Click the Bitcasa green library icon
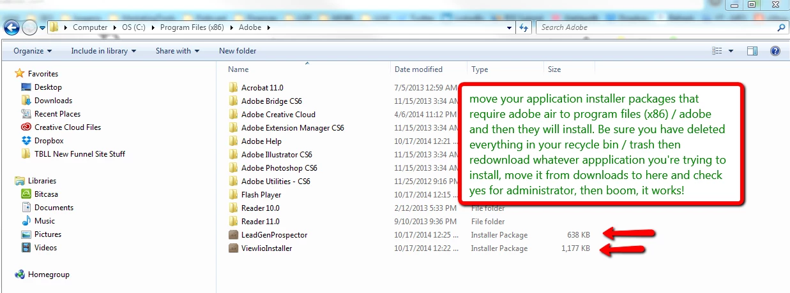 pyautogui.click(x=26, y=194)
